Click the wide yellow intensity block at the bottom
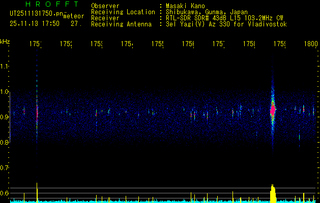Image resolution: width=320 pixels, height=203 pixels. tap(273, 194)
